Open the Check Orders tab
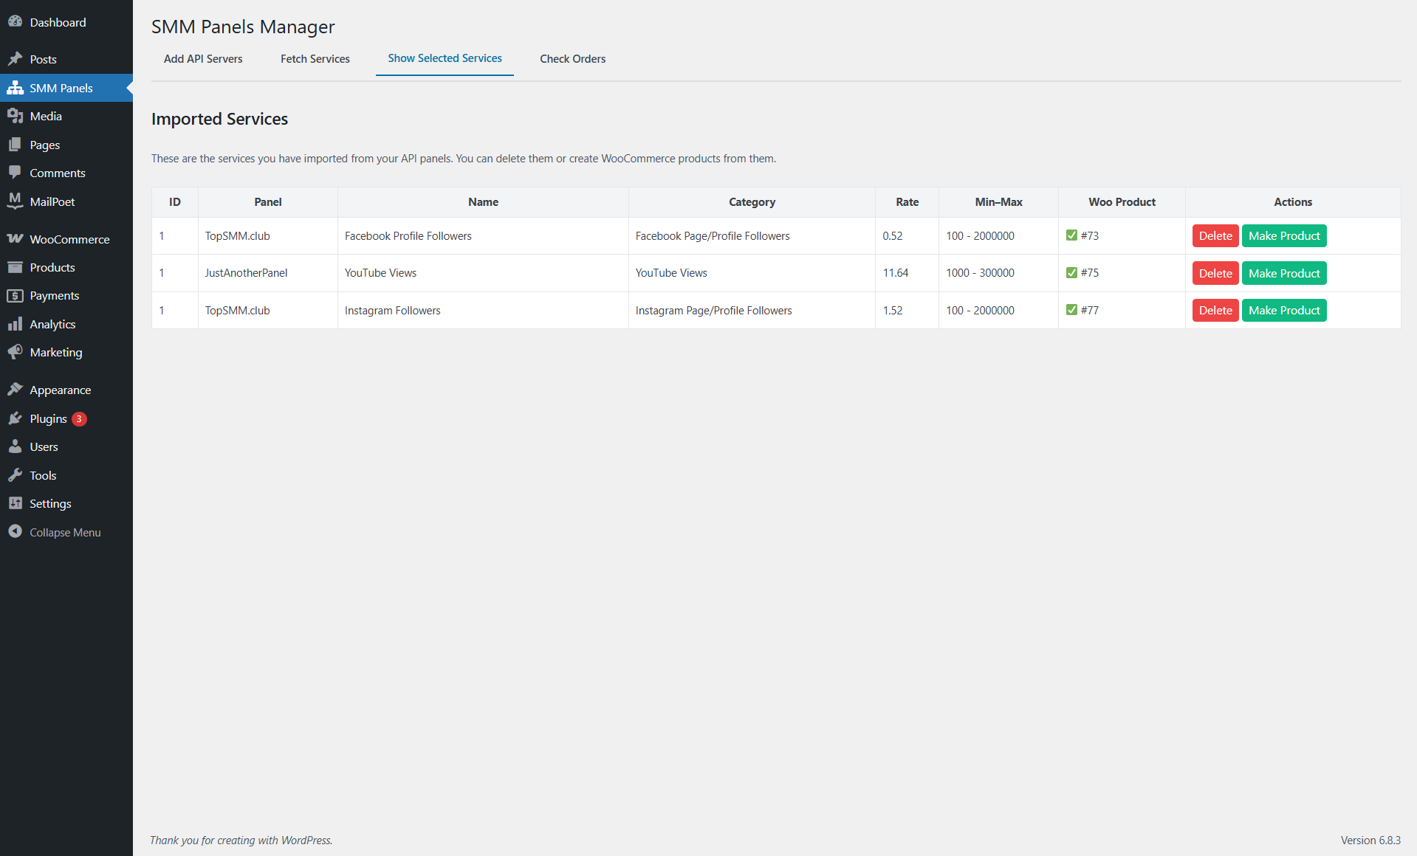The height and width of the screenshot is (856, 1417). (x=572, y=59)
